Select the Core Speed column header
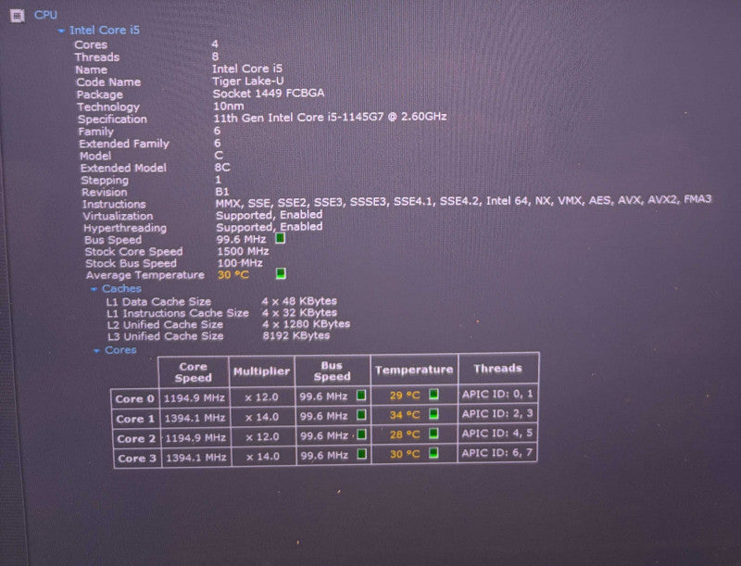Viewport: 741px width, 566px height. 194,372
